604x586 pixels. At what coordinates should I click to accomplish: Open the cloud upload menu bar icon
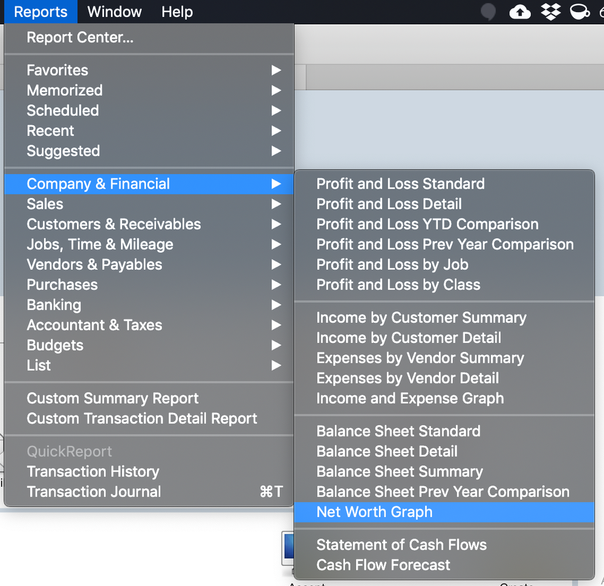tap(519, 12)
